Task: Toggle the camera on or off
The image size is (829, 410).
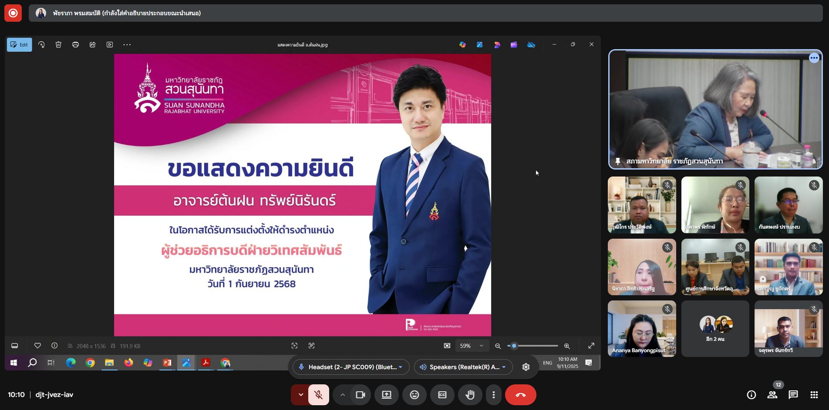Action: [x=361, y=395]
